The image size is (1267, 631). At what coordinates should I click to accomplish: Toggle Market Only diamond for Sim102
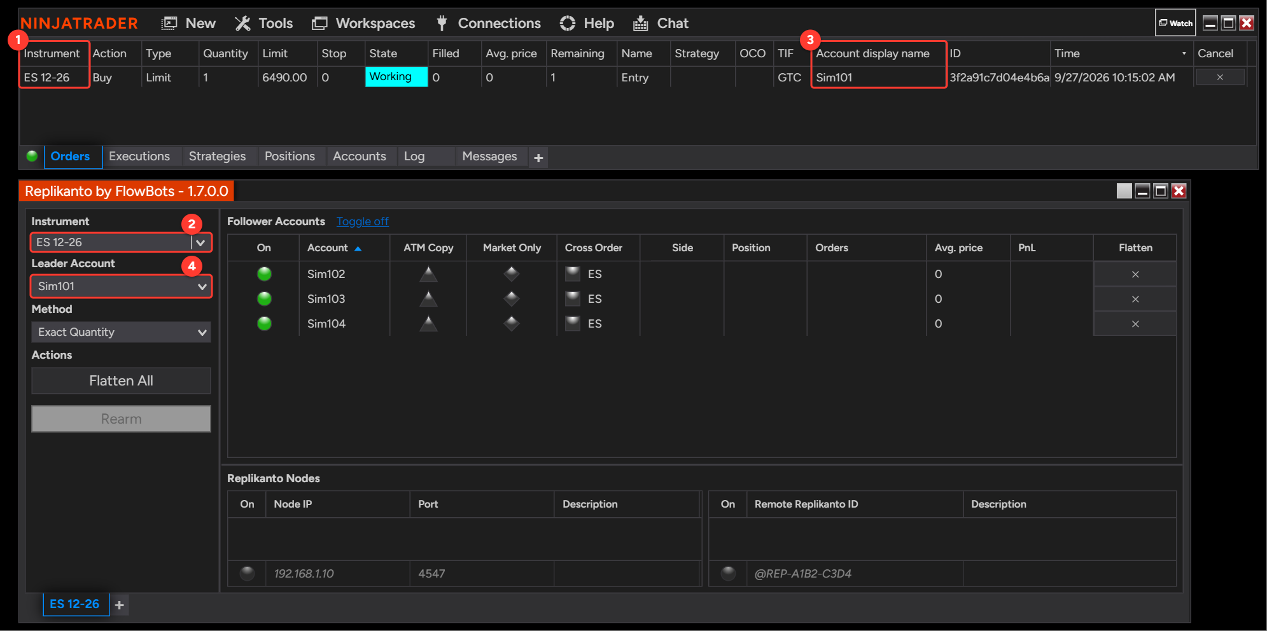512,274
